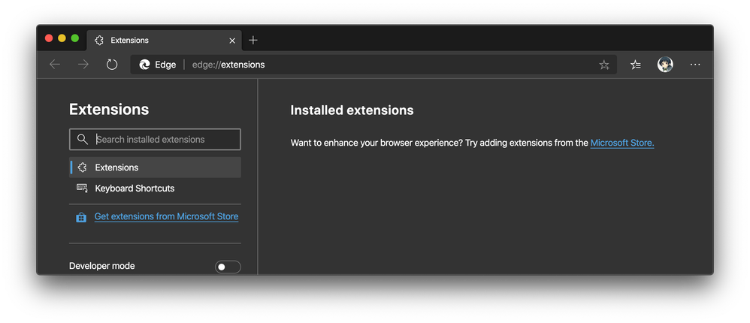The image size is (750, 323).
Task: Focus the Search installed extensions field
Action: tap(155, 139)
